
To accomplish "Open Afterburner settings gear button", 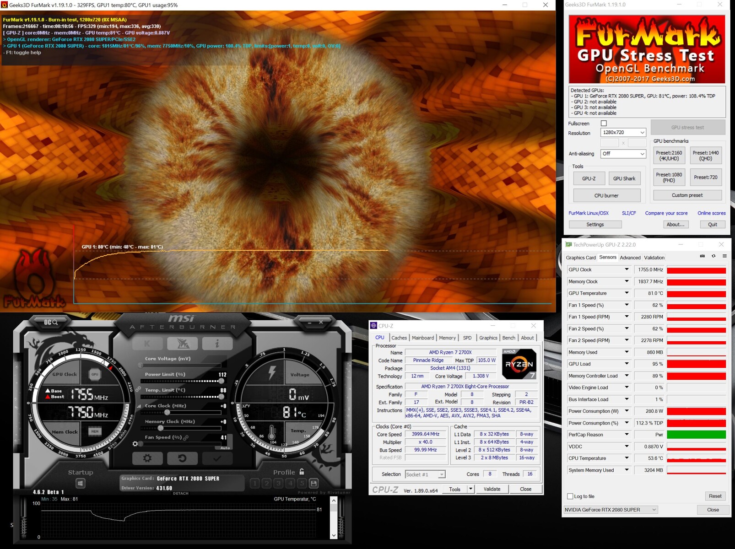I will tap(147, 458).
